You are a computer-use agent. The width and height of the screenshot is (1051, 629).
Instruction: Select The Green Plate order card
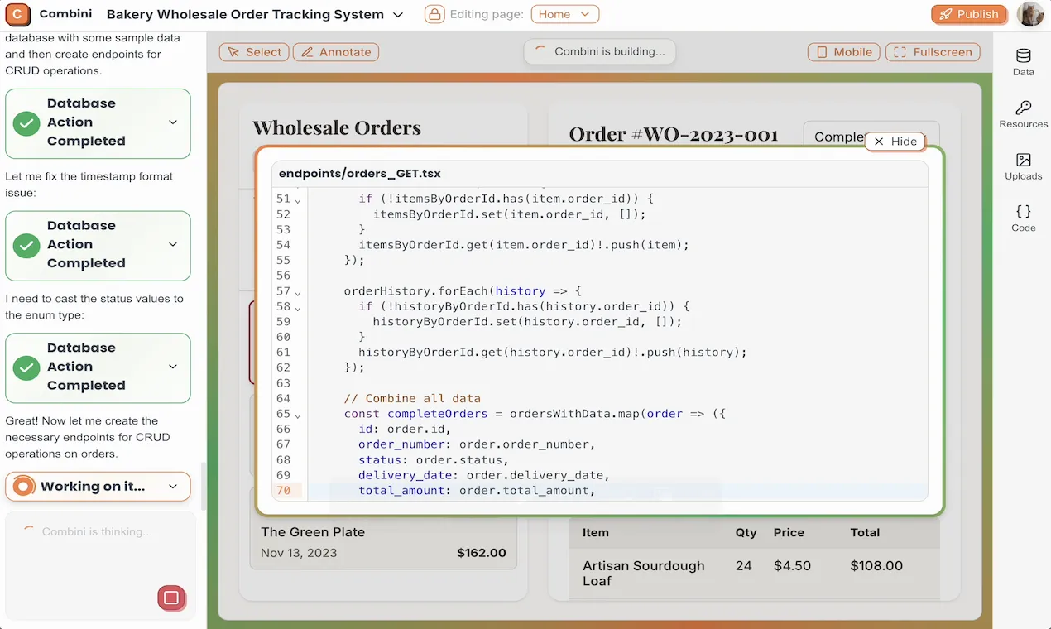(383, 542)
